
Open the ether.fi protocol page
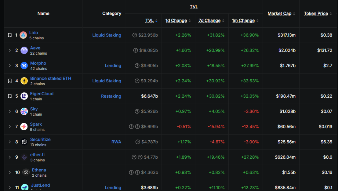point(37,155)
